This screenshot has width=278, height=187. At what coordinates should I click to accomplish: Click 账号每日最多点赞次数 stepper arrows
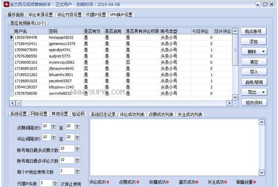click(77, 149)
